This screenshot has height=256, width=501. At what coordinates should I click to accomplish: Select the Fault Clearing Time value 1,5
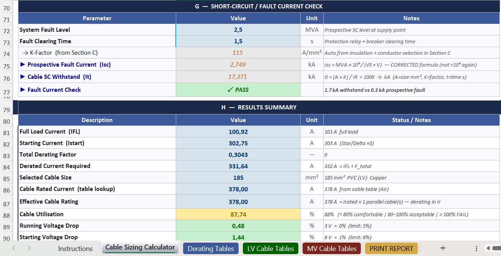pos(238,41)
